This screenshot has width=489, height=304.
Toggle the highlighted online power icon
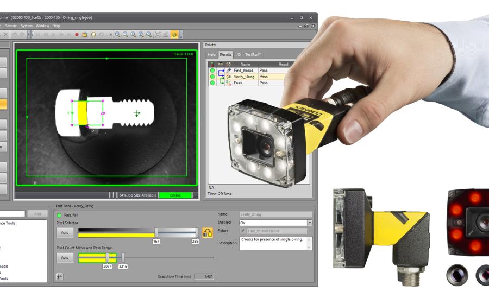tap(174, 35)
